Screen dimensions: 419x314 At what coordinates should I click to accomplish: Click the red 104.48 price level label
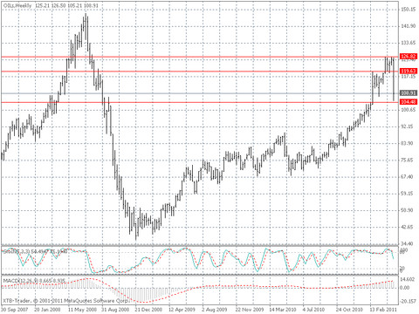coord(409,102)
